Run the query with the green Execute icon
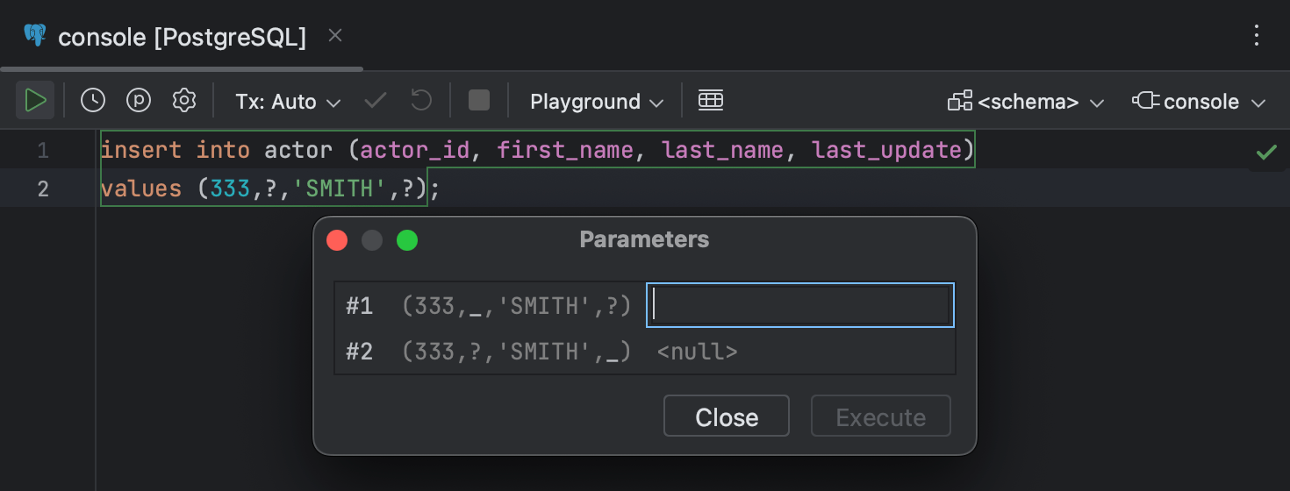This screenshot has width=1290, height=491. pos(35,101)
